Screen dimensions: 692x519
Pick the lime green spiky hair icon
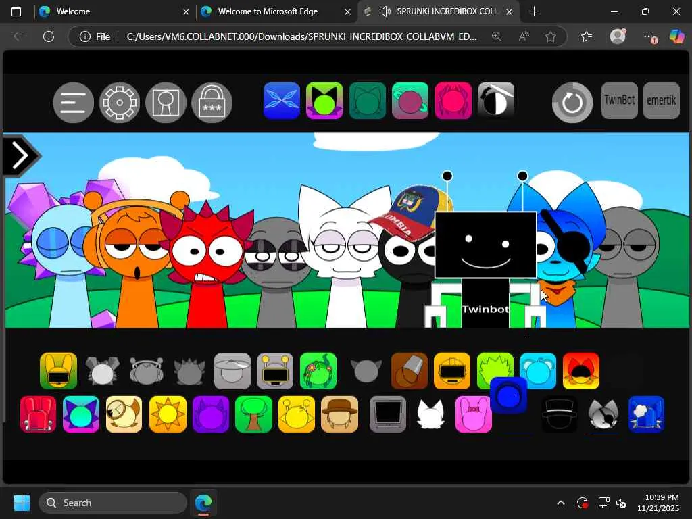pyautogui.click(x=495, y=367)
